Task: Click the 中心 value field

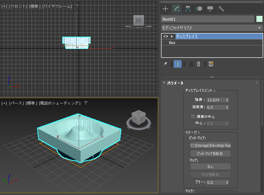Action: [x=216, y=123]
